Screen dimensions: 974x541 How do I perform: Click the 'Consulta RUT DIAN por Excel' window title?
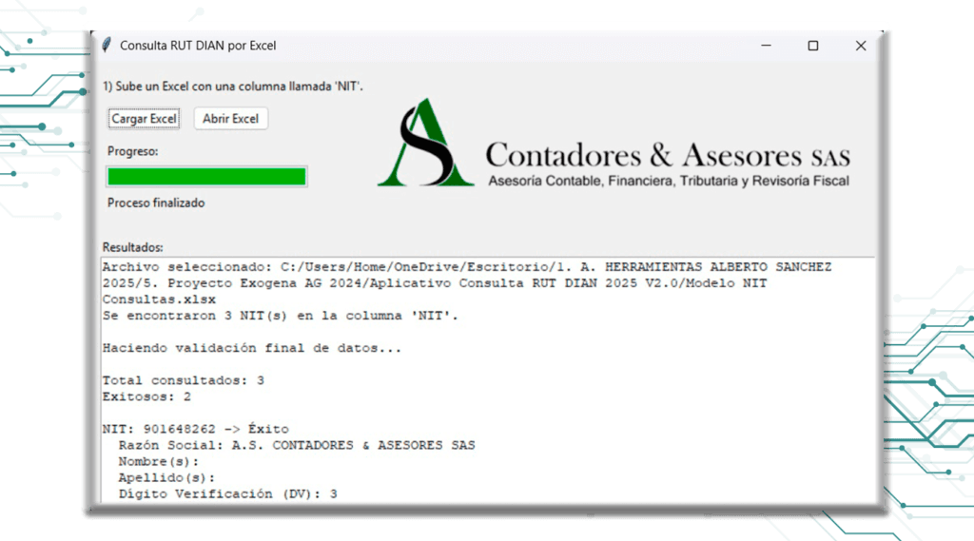[x=198, y=46]
